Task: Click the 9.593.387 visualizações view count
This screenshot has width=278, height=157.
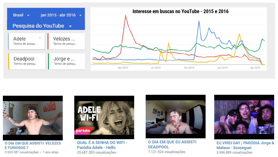Action: pyautogui.click(x=21, y=152)
